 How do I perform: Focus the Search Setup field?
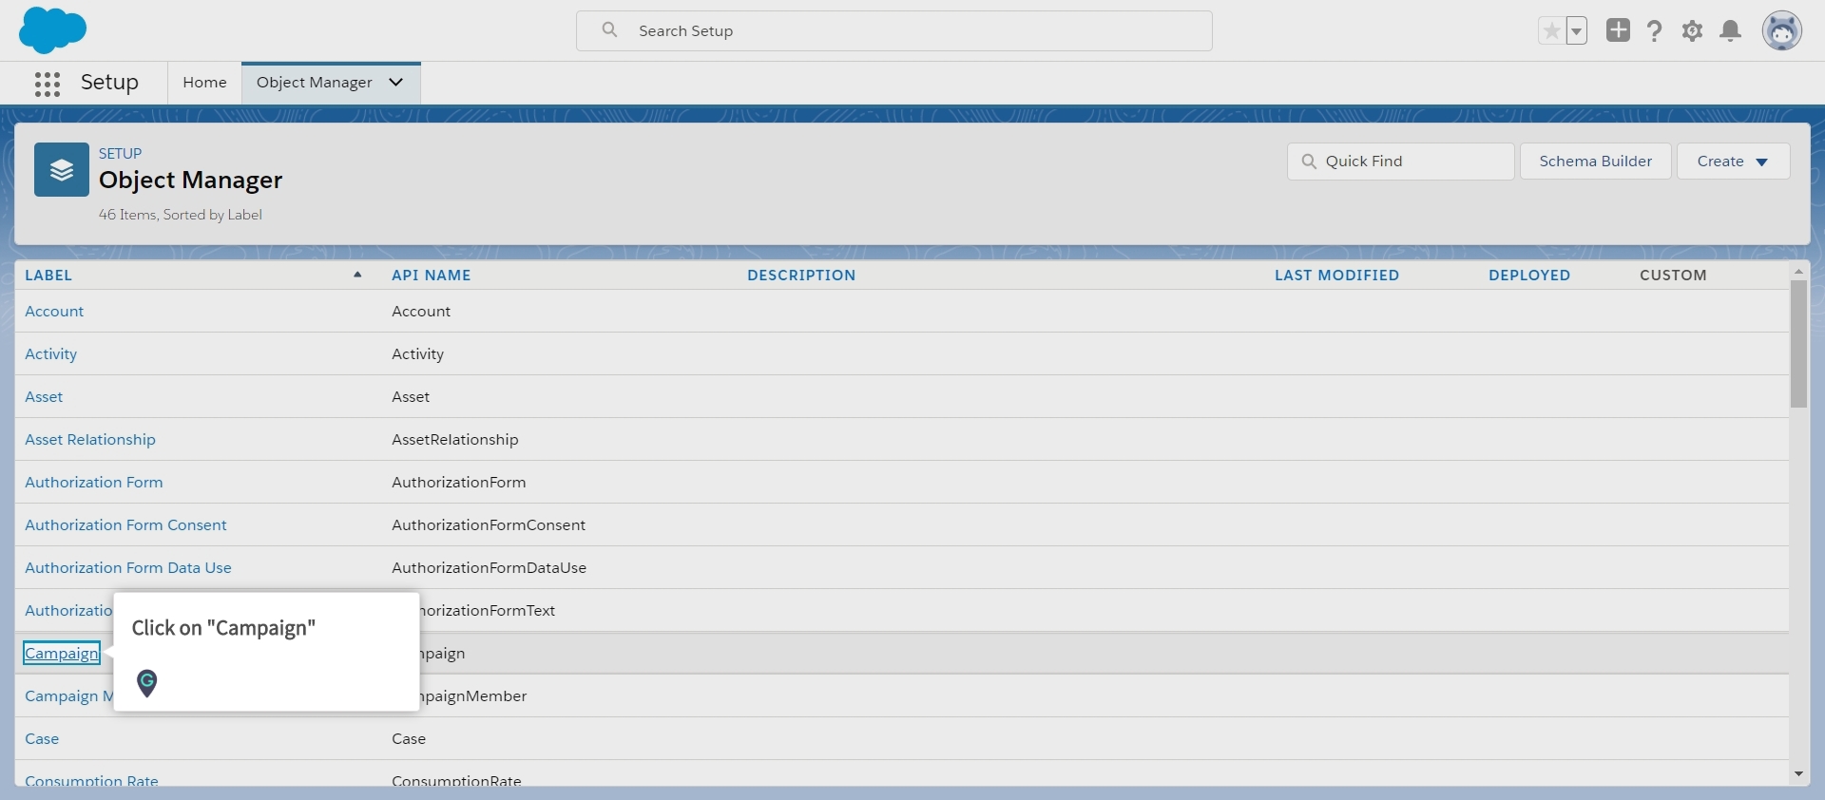pos(893,31)
